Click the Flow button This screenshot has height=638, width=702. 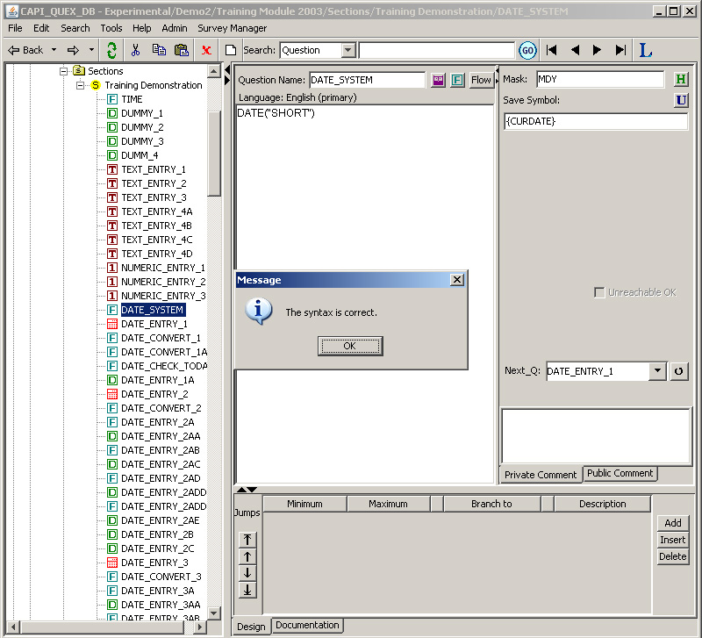pos(481,80)
